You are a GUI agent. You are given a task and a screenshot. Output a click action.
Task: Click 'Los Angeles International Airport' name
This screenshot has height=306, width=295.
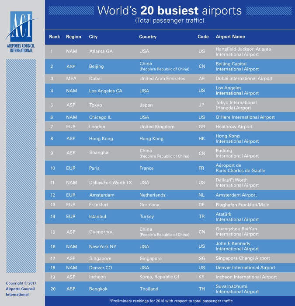pyautogui.click(x=237, y=91)
